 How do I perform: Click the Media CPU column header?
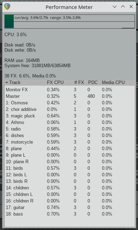coord(114,82)
